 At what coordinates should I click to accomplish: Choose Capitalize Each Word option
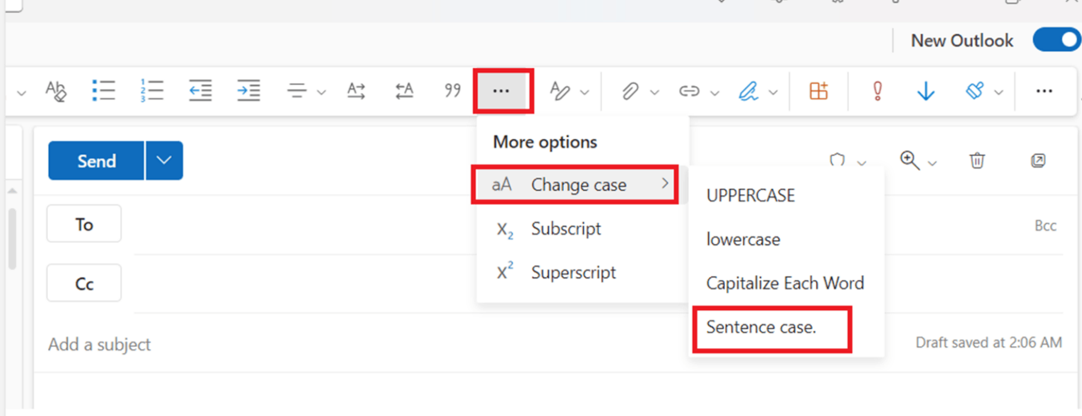point(786,283)
